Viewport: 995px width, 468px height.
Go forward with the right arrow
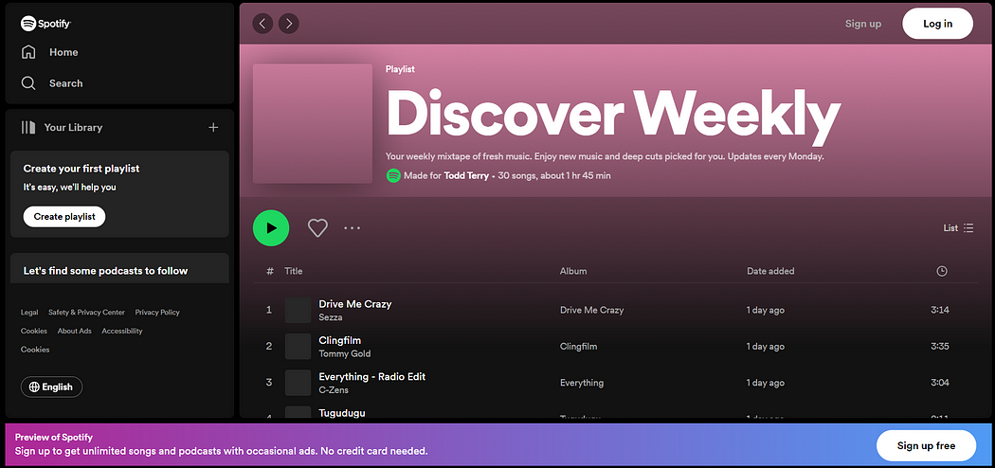(x=289, y=24)
